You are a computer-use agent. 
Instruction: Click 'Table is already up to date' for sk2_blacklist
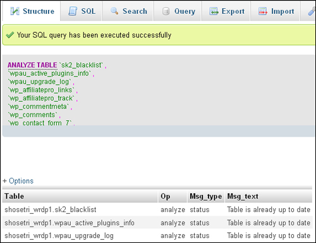coord(269,209)
